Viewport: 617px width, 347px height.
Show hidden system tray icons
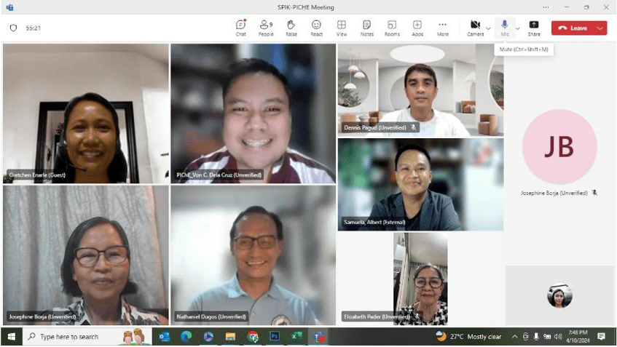tap(514, 337)
